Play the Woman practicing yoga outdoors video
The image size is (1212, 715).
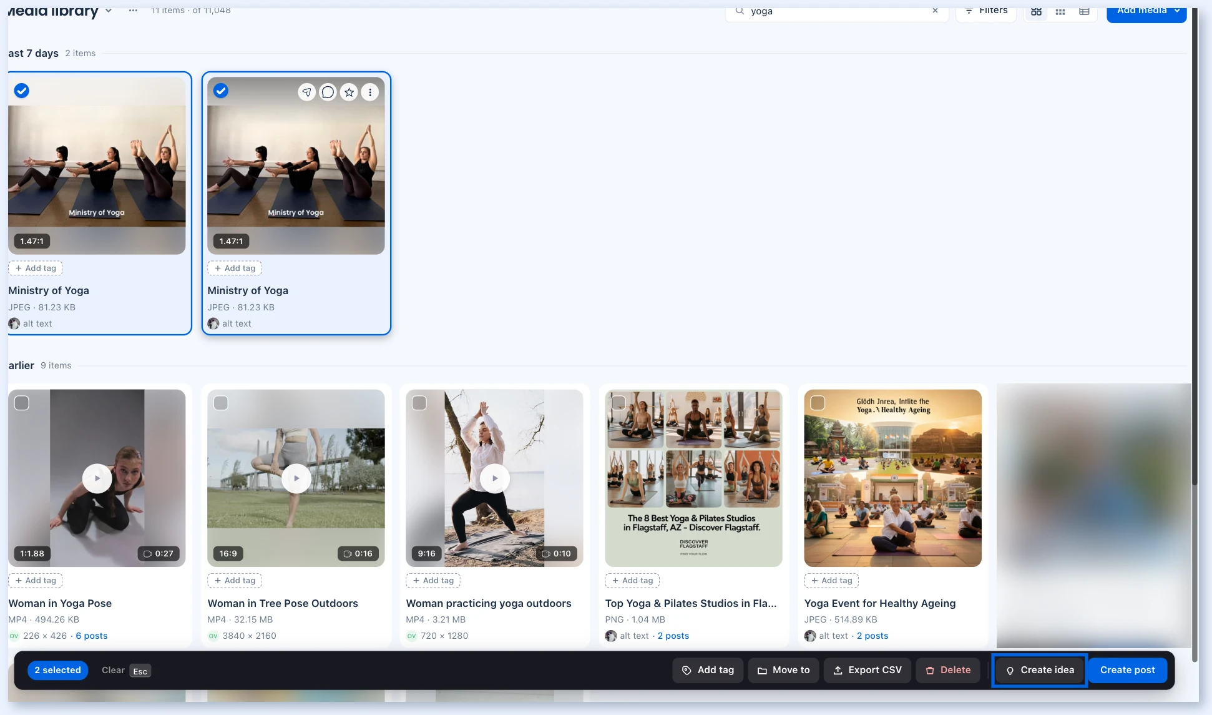494,478
